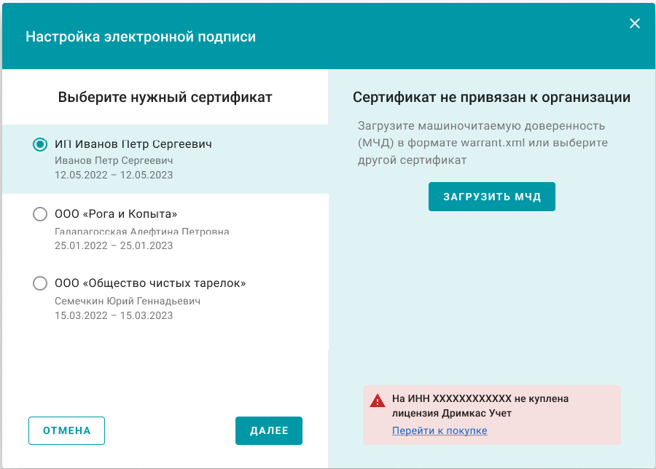Image resolution: width=656 pixels, height=469 pixels.
Task: Close the electronic signature settings dialog
Action: (635, 23)
